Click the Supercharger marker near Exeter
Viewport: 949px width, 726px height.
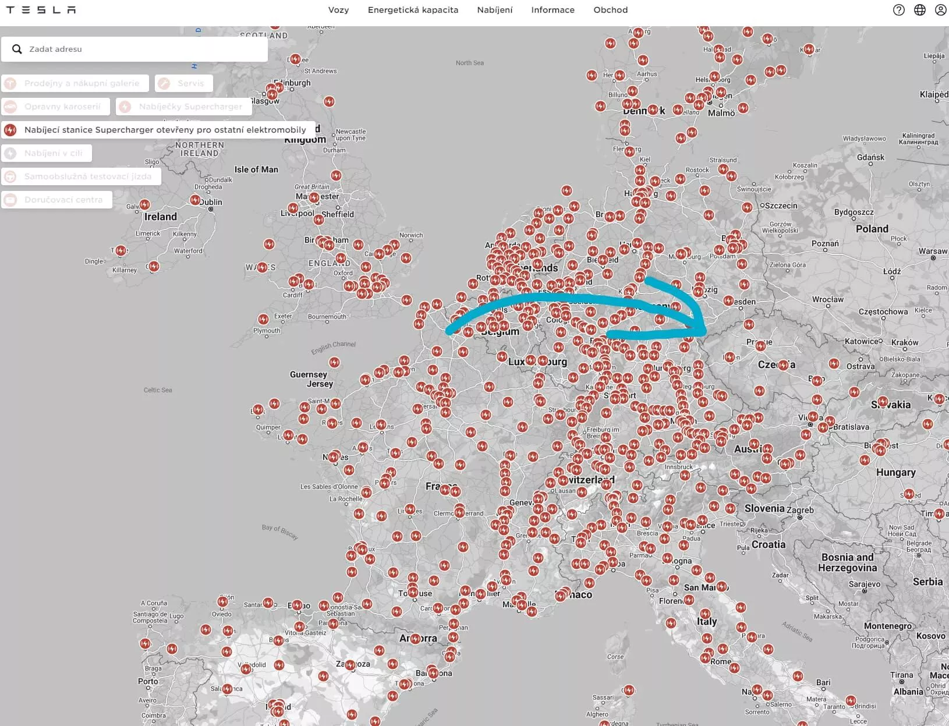tap(263, 319)
